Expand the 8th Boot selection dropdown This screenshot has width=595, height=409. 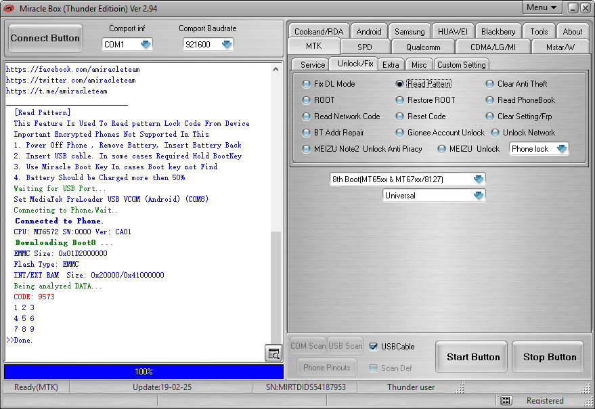[x=407, y=179]
